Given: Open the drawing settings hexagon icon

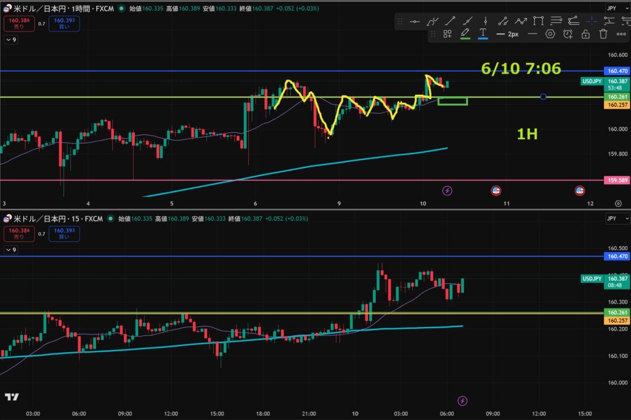Looking at the screenshot, I should coord(550,34).
